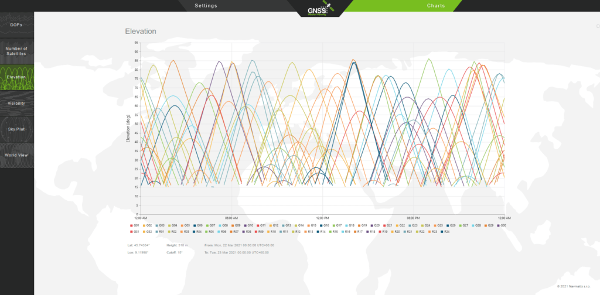Click the G10 purple legend color swatch

point(244,225)
